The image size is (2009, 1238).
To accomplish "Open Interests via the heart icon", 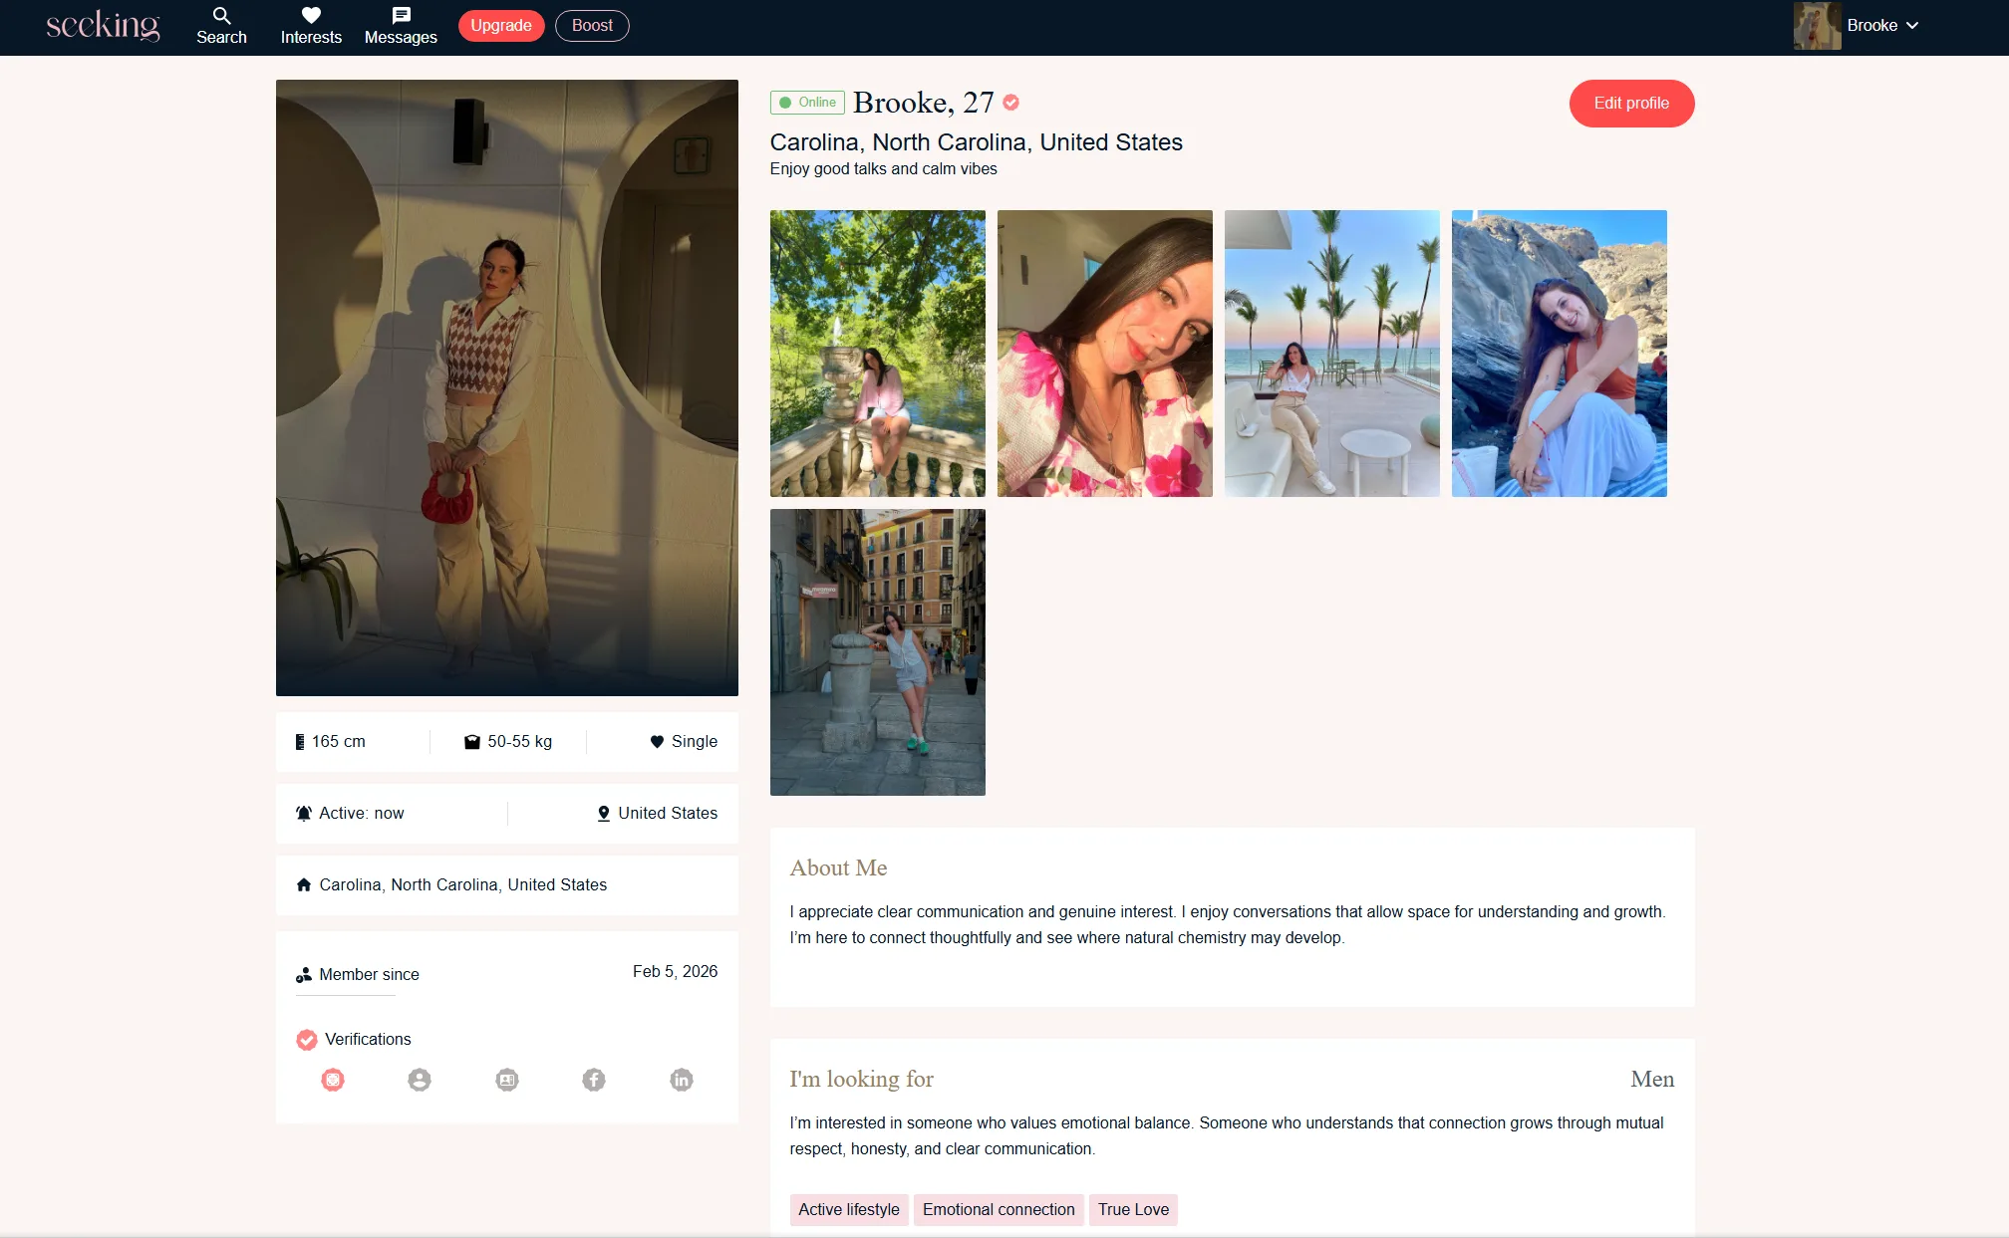I will [x=311, y=17].
